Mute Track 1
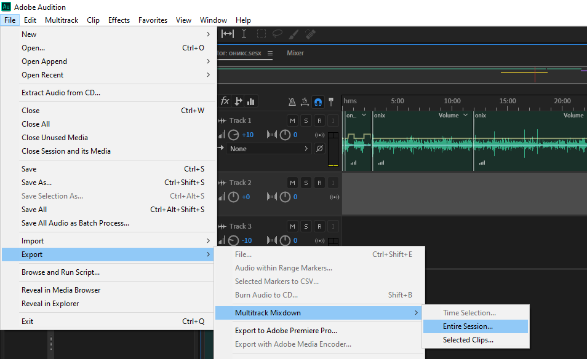The height and width of the screenshot is (359, 587). click(x=292, y=120)
